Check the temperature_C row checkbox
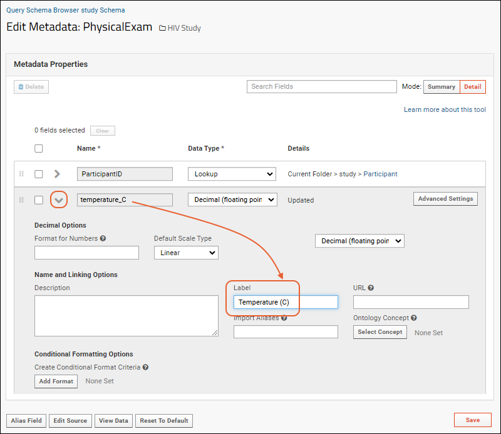The width and height of the screenshot is (501, 434). click(x=39, y=200)
